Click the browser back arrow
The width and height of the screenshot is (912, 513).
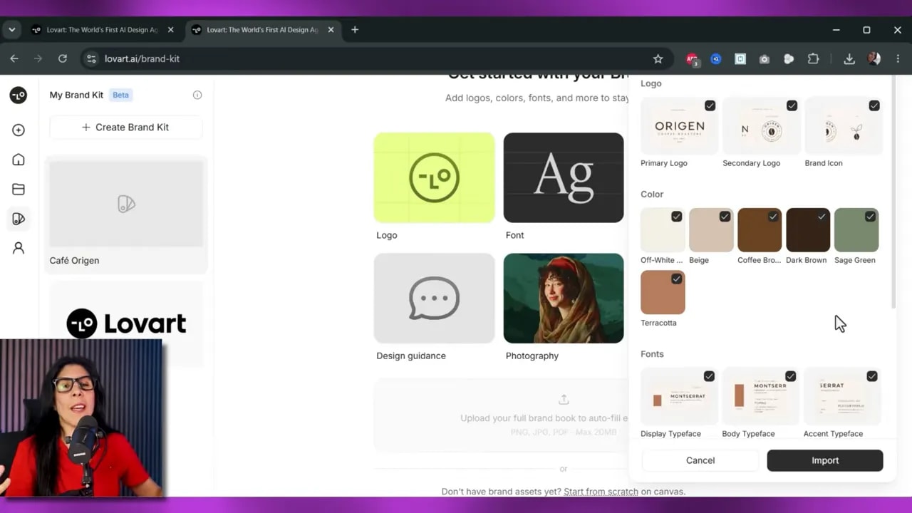14,59
